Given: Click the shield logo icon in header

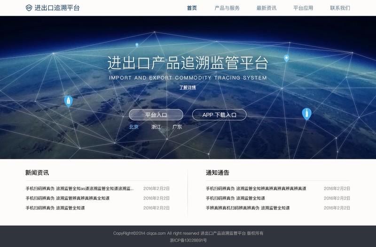Looking at the screenshot, I should pos(29,8).
